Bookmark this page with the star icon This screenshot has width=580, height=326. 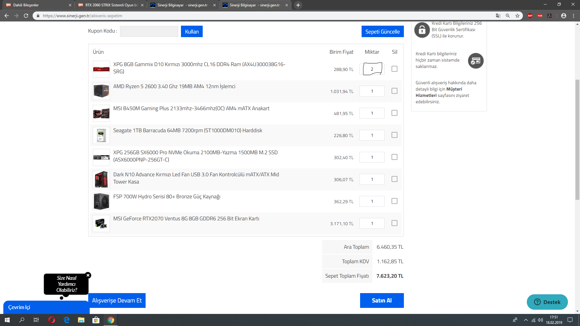pyautogui.click(x=517, y=16)
